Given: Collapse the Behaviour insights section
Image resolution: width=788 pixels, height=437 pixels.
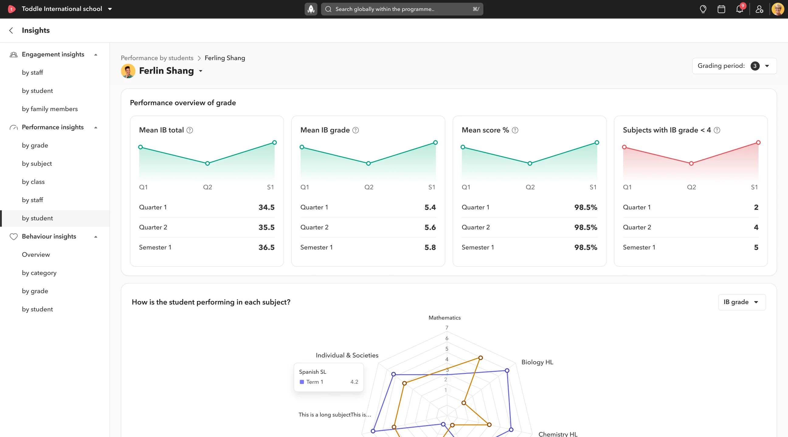Looking at the screenshot, I should point(96,237).
